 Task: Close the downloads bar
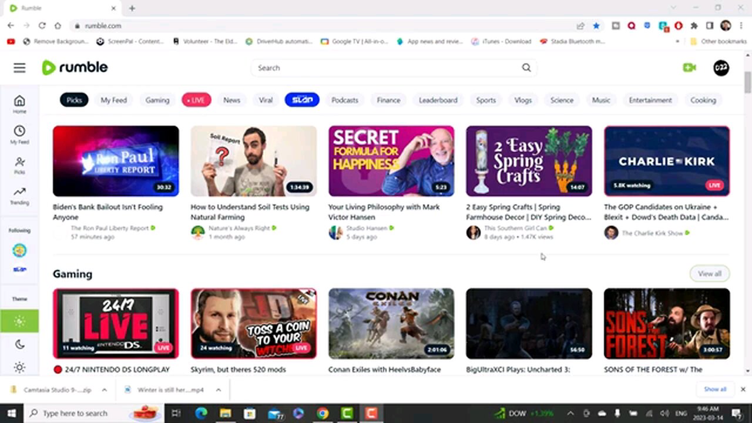(x=743, y=390)
